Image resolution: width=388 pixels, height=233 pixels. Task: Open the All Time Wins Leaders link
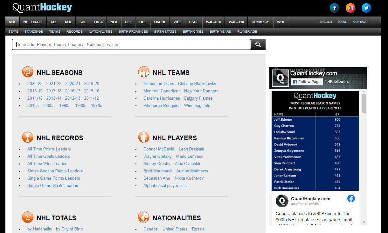point(48,164)
